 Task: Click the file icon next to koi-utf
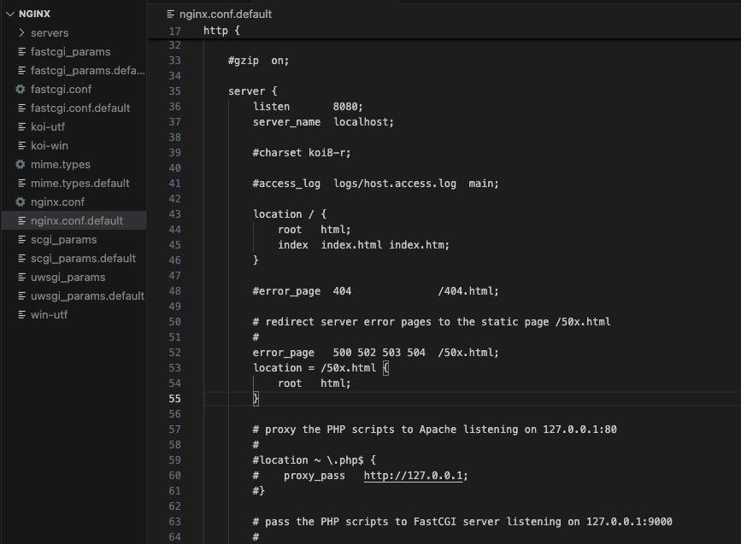click(21, 126)
